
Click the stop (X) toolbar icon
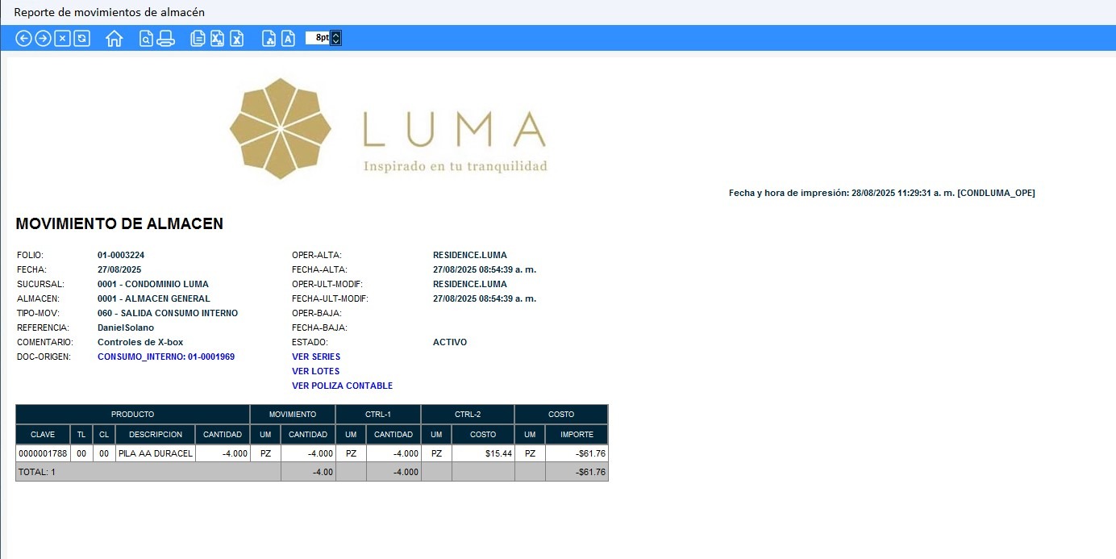coord(62,38)
